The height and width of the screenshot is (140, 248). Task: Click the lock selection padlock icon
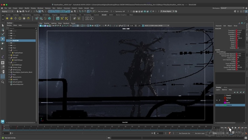(72, 11)
